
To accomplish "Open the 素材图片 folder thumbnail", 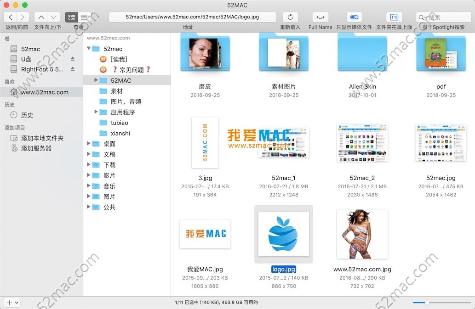I will (x=284, y=54).
